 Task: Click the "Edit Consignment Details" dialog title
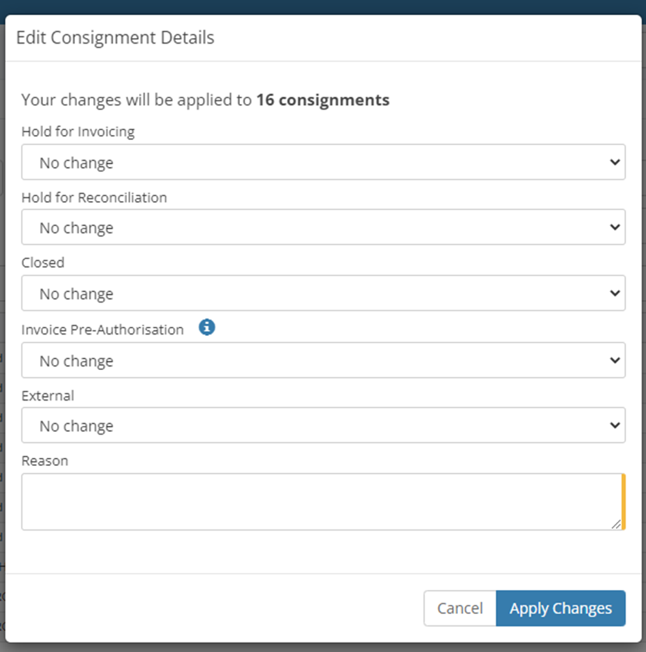tap(115, 37)
